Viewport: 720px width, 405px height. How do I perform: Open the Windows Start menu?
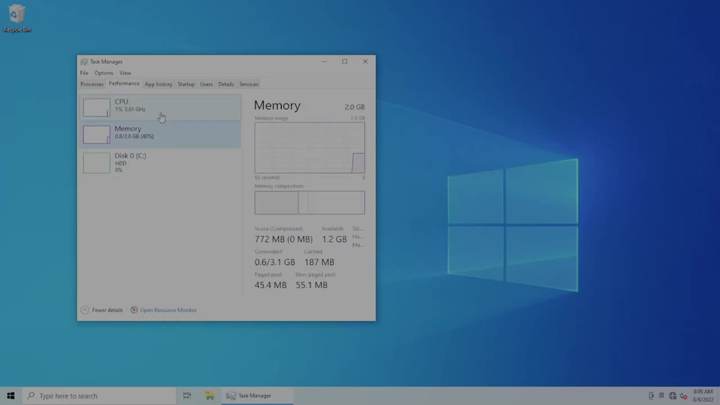tap(11, 396)
